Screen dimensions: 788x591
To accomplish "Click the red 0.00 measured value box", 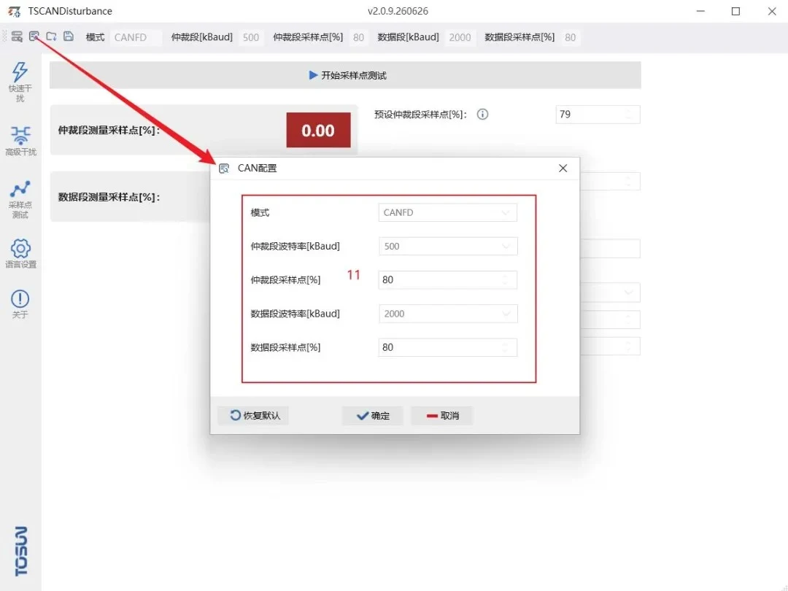I will pyautogui.click(x=318, y=130).
